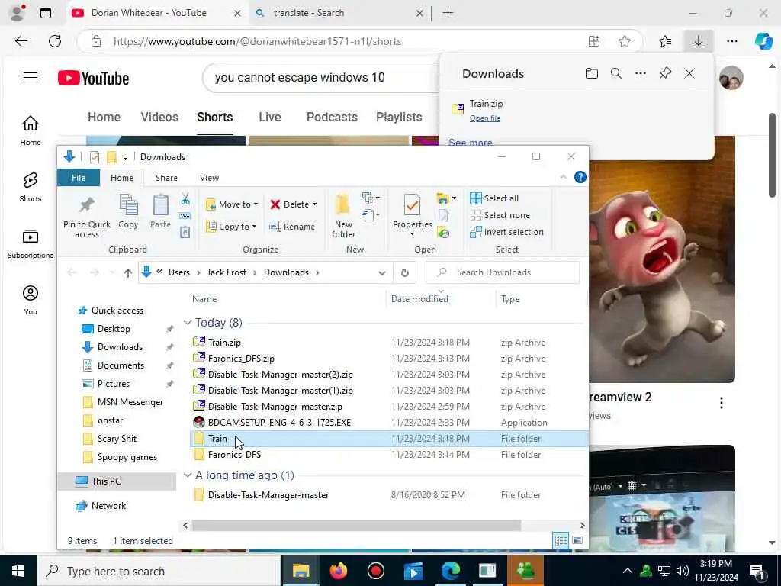Screen dimensions: 781x586
Task: Click the Edge Copilot icon
Action: tap(763, 41)
